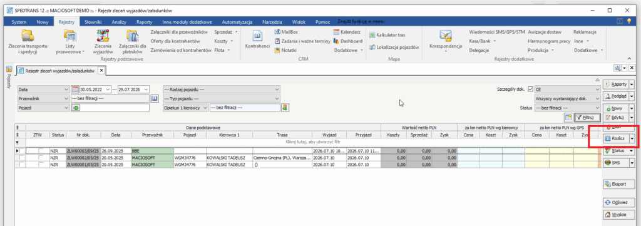The width and height of the screenshot is (641, 226).
Task: Open MailBox in the CRM group
Action: (286, 31)
